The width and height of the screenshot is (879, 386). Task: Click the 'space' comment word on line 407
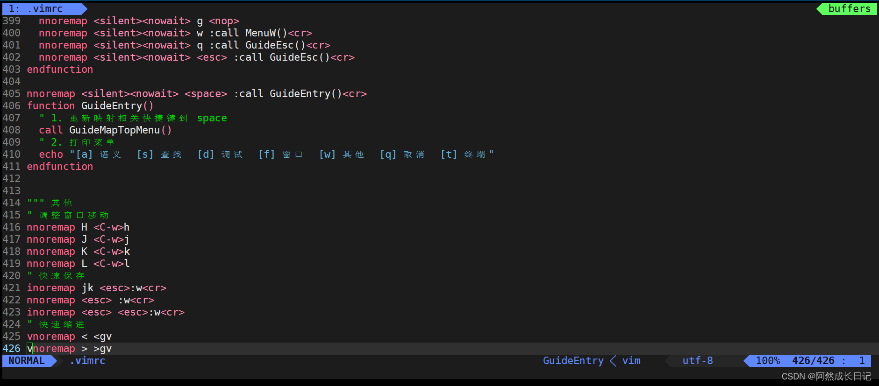tap(212, 118)
